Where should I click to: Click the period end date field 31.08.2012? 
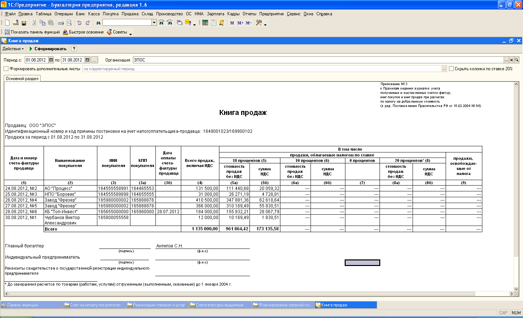click(x=73, y=60)
